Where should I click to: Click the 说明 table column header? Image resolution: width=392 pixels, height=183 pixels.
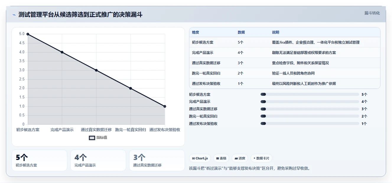(x=276, y=32)
